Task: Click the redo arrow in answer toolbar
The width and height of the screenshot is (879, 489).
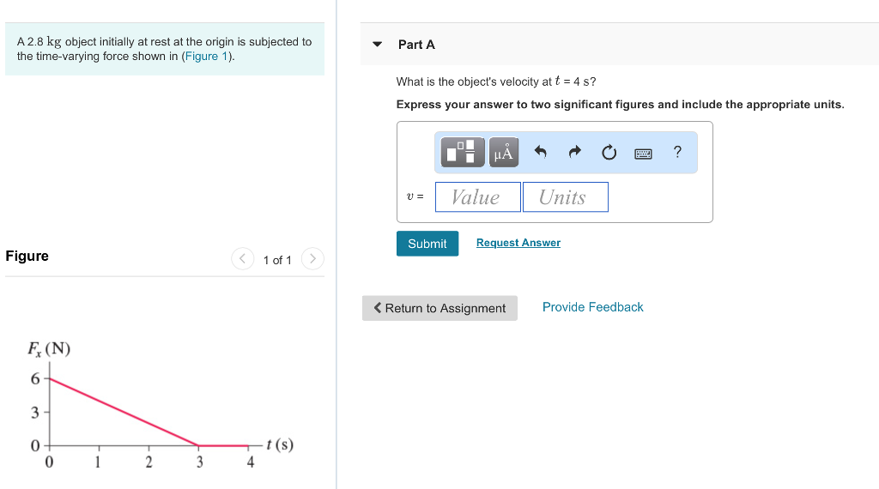Action: (574, 153)
